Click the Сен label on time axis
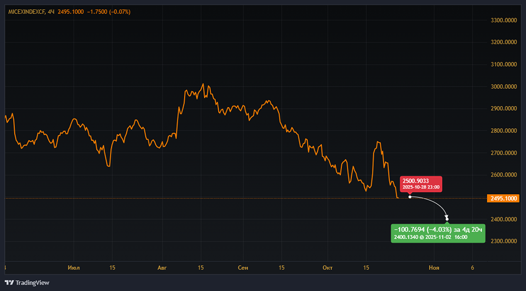Viewport: 526px width, 291px height. 242,268
